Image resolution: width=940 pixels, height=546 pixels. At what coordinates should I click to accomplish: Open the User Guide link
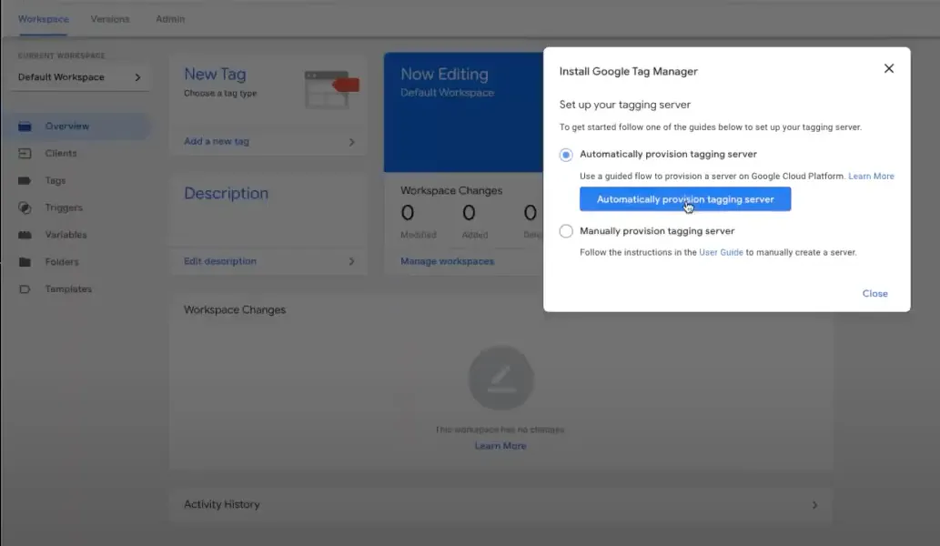pos(721,252)
